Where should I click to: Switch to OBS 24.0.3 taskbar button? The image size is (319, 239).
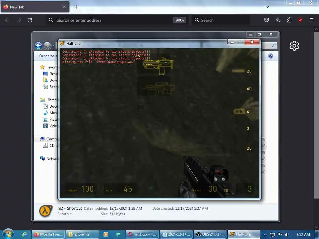tap(210, 234)
